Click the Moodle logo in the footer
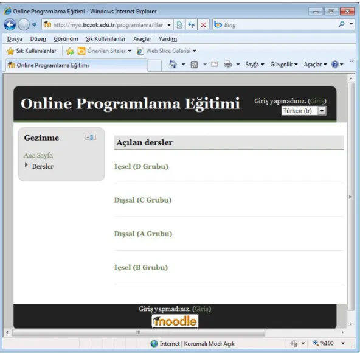360x353 pixels. coord(175,321)
